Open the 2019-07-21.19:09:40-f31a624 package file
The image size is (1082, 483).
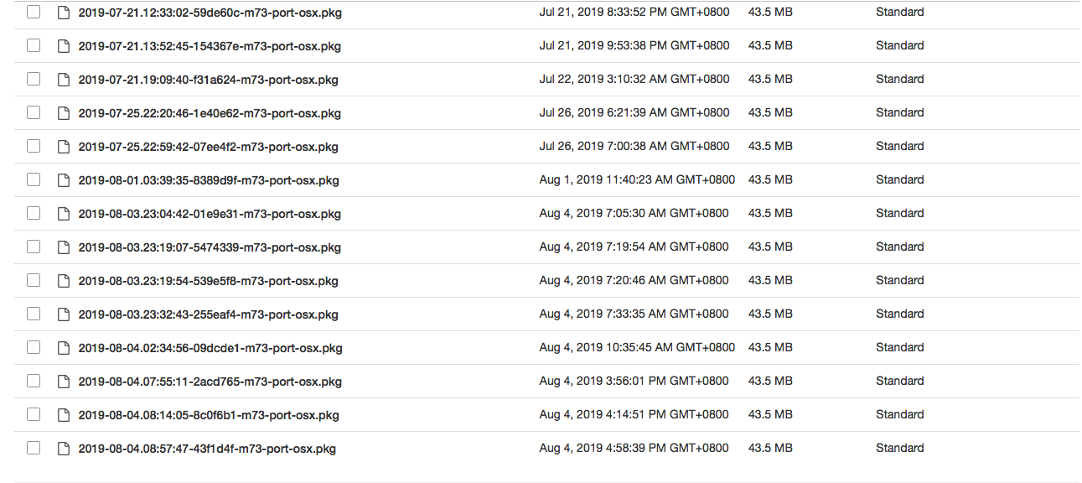(208, 79)
